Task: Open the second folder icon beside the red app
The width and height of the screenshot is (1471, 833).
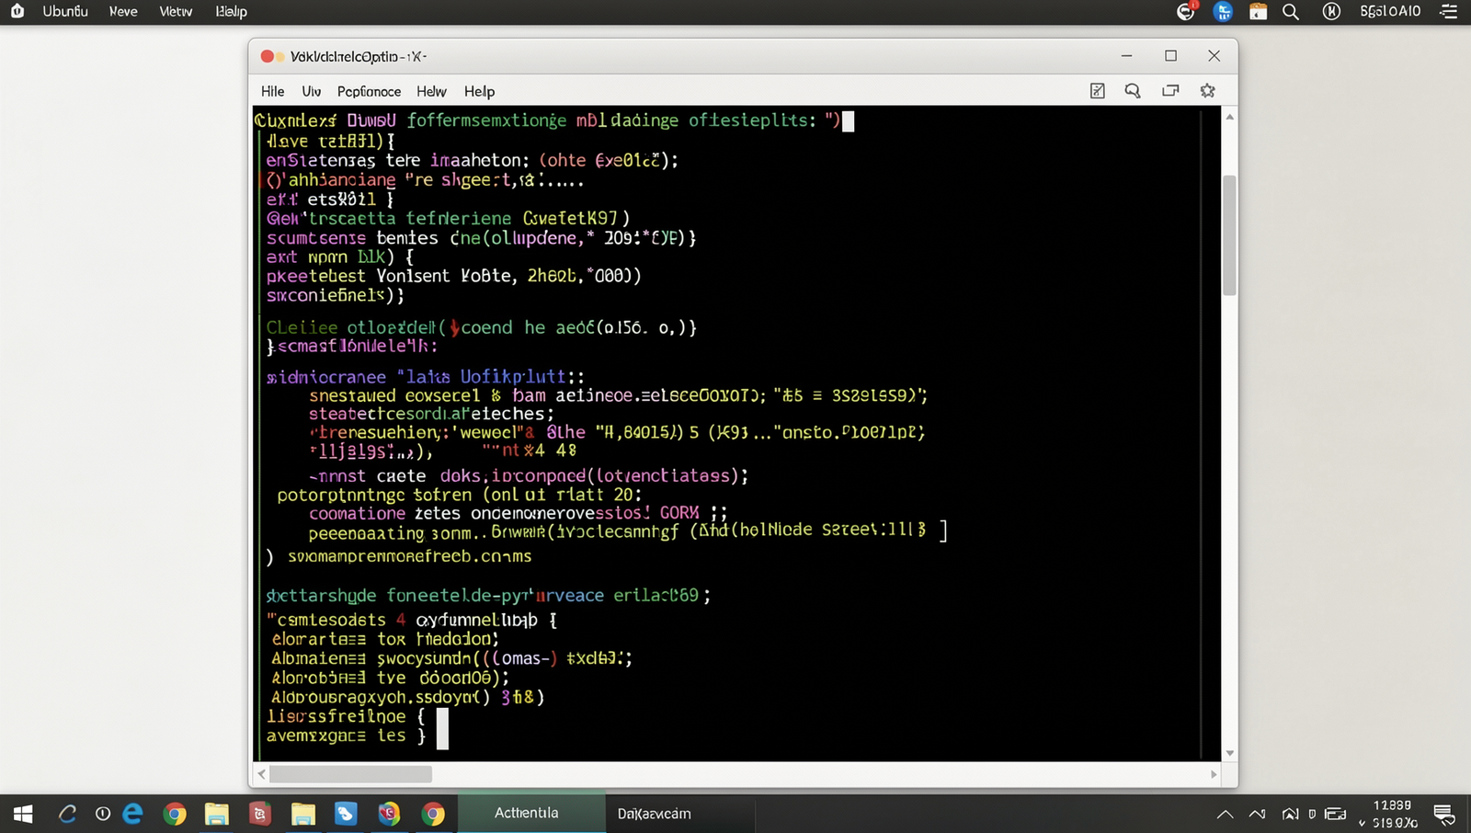Action: coord(303,814)
